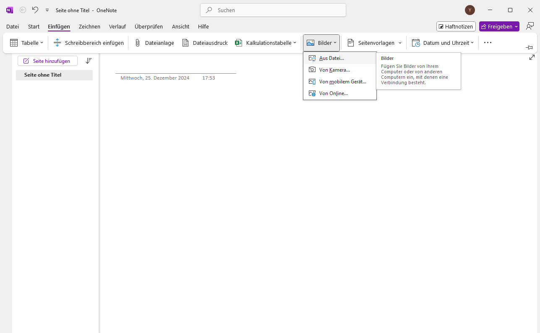Viewport: 540px width, 333px height.
Task: Select the Einfügen ribbon tab
Action: point(59,26)
